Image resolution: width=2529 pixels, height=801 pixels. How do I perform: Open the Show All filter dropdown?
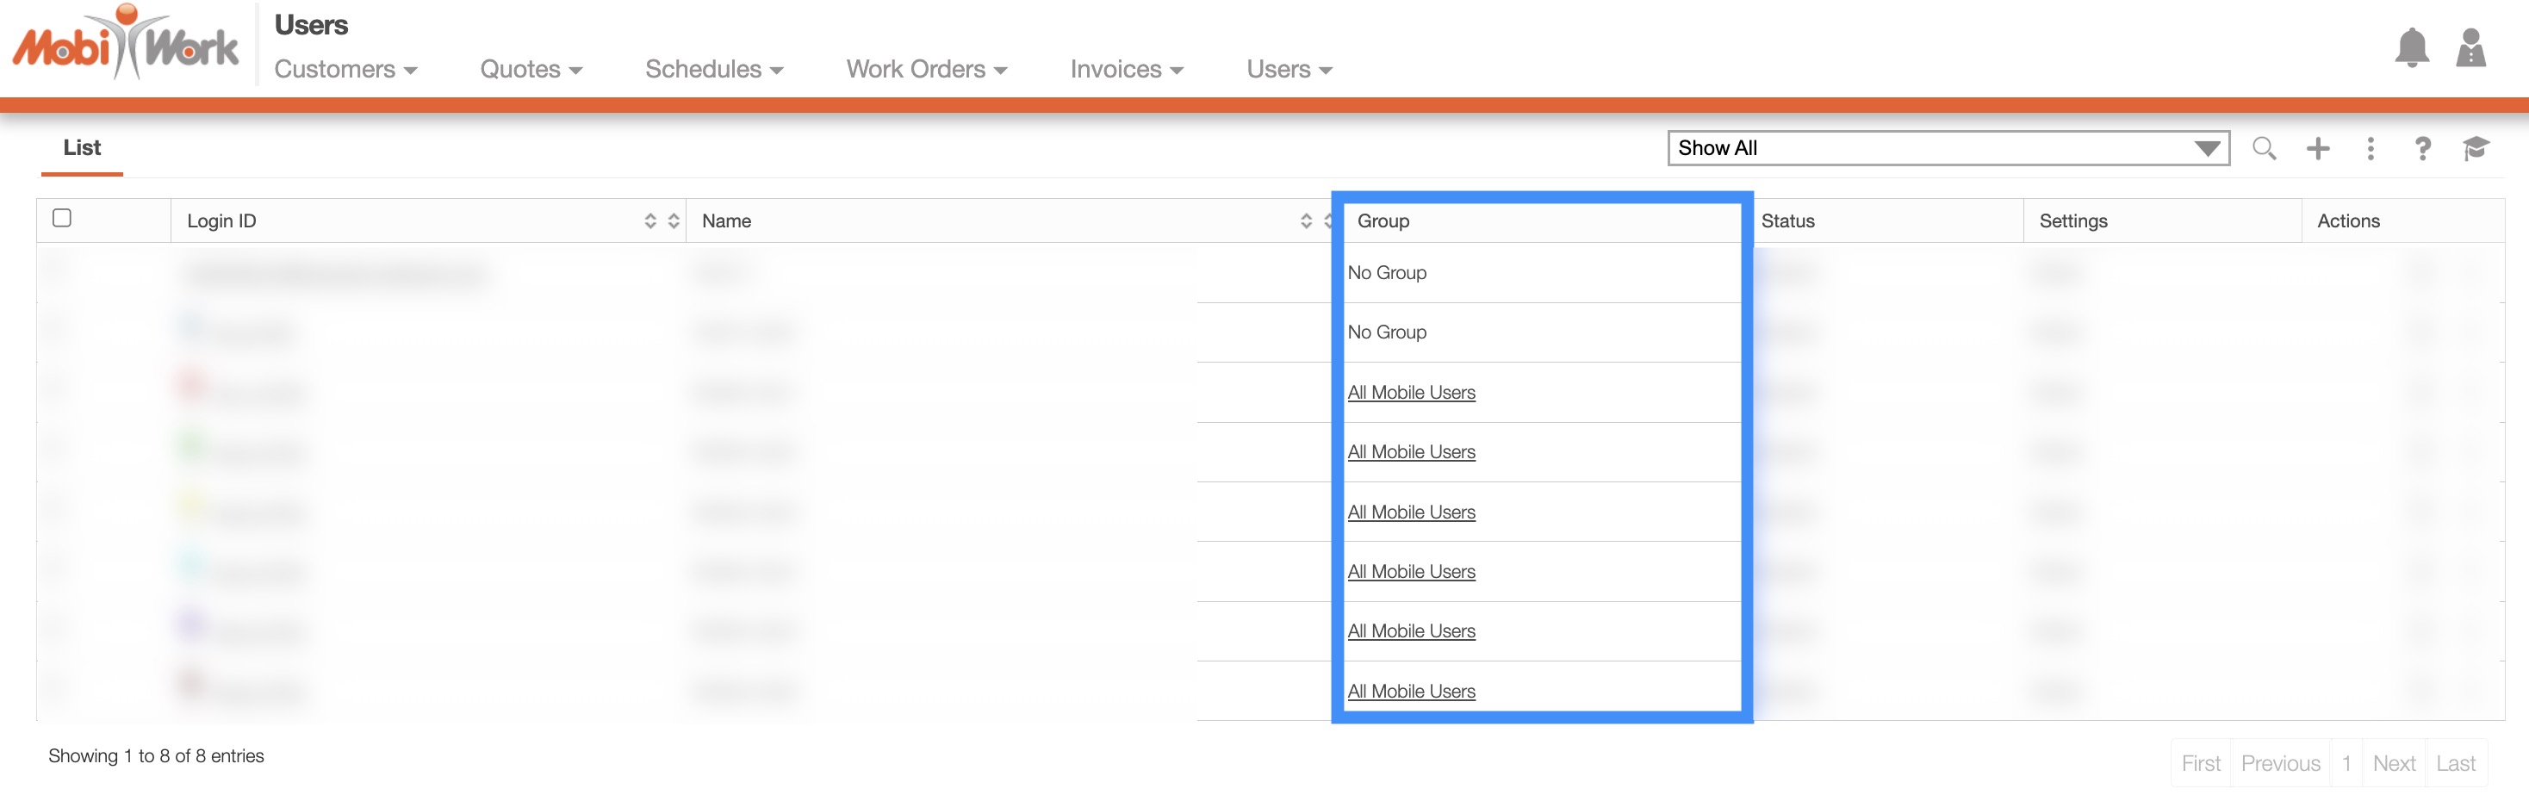1947,148
